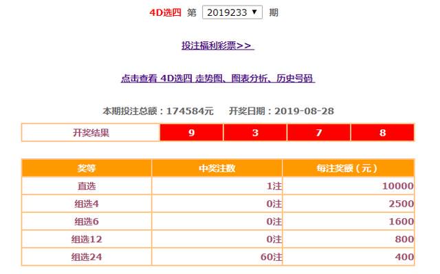Click the 1600 prize amount cell
This screenshot has height=274, width=440.
click(349, 222)
